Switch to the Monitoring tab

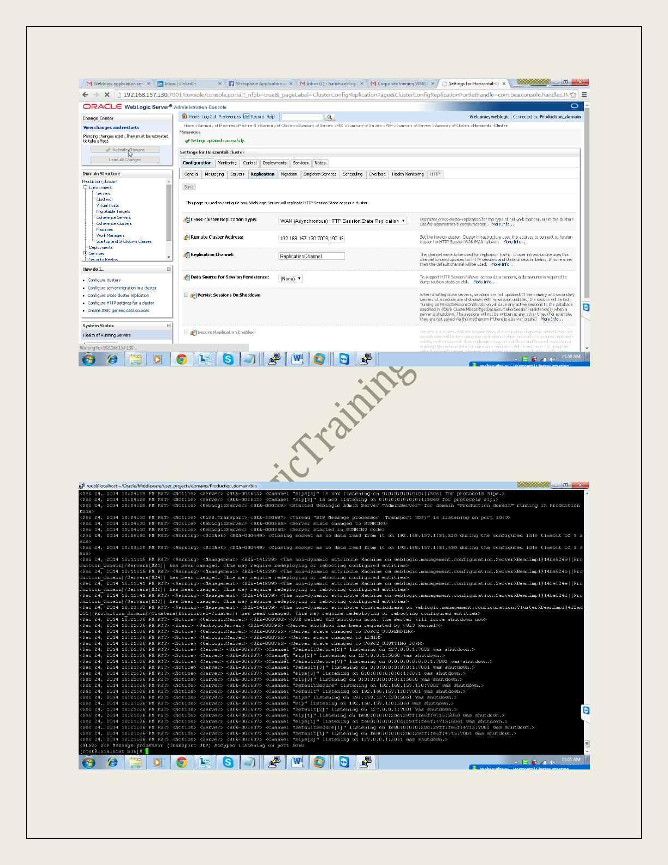[x=227, y=163]
